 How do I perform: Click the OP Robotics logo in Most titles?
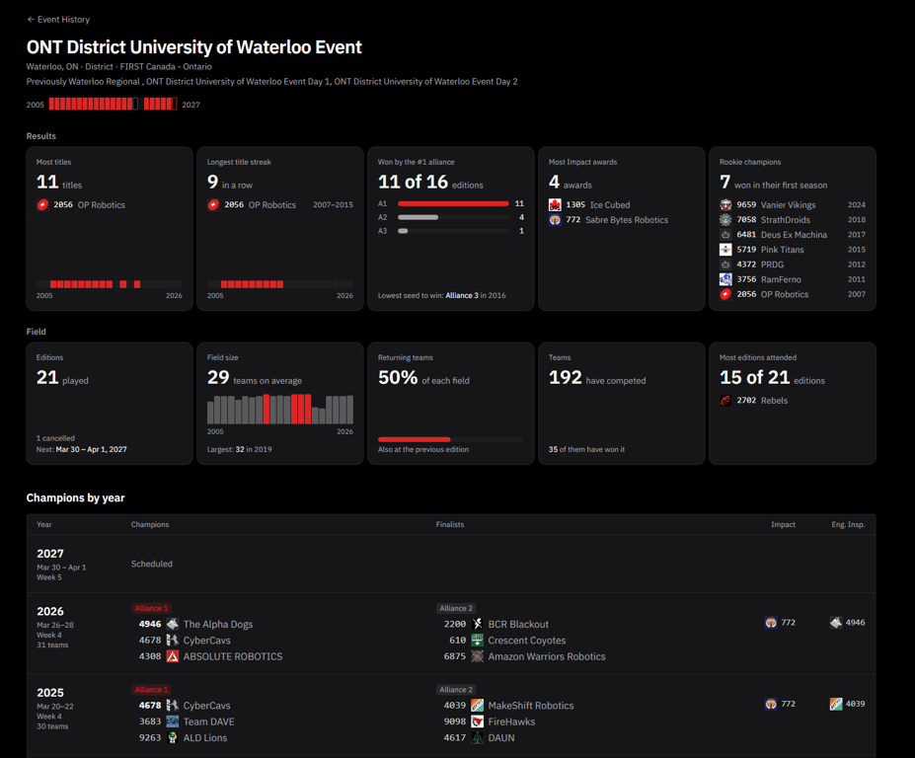(42, 205)
